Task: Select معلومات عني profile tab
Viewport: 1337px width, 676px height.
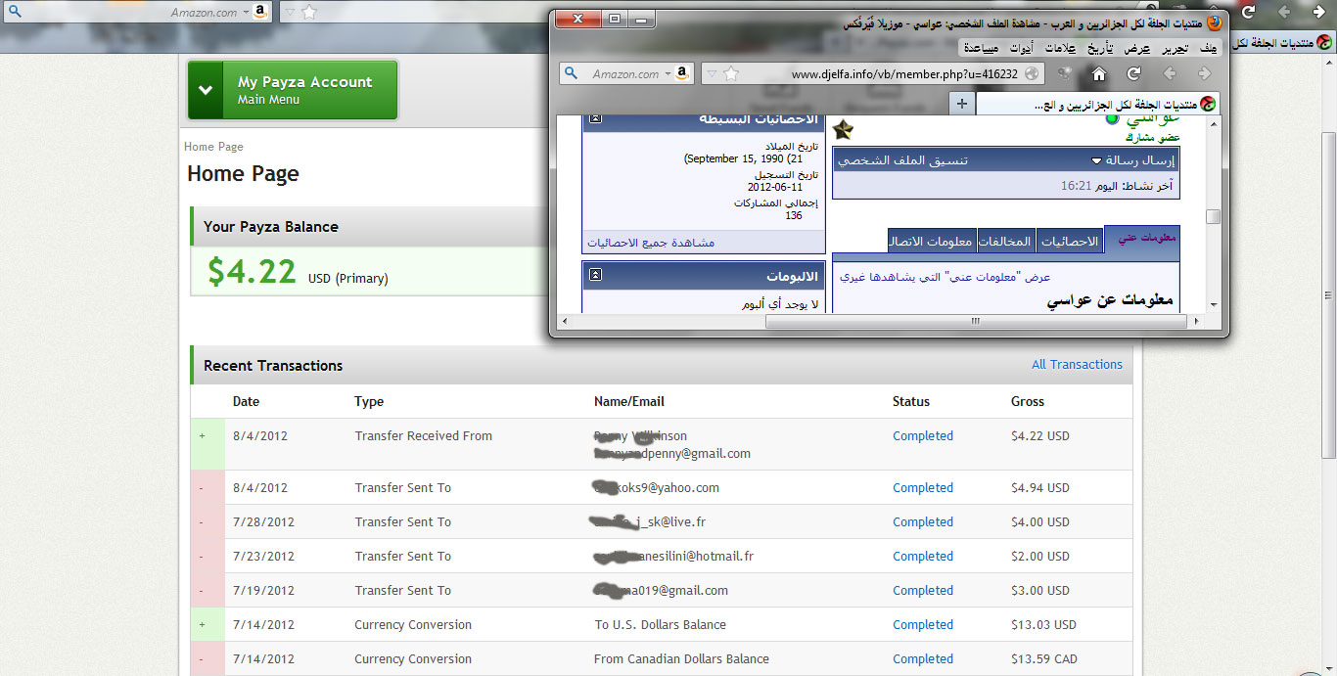Action: (x=1141, y=240)
